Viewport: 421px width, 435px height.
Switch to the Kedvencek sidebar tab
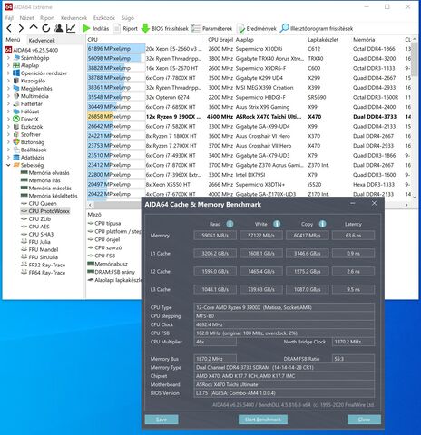42,40
